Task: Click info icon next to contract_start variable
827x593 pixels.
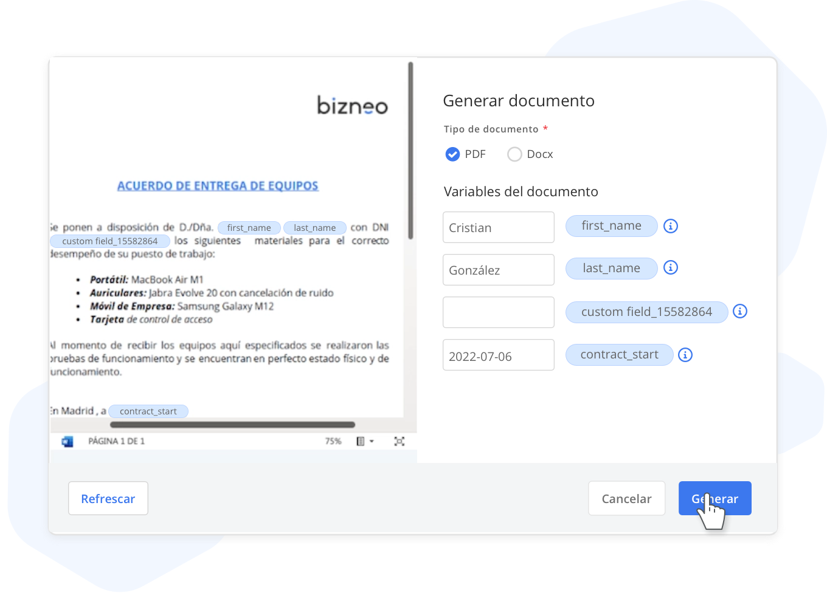Action: 685,355
